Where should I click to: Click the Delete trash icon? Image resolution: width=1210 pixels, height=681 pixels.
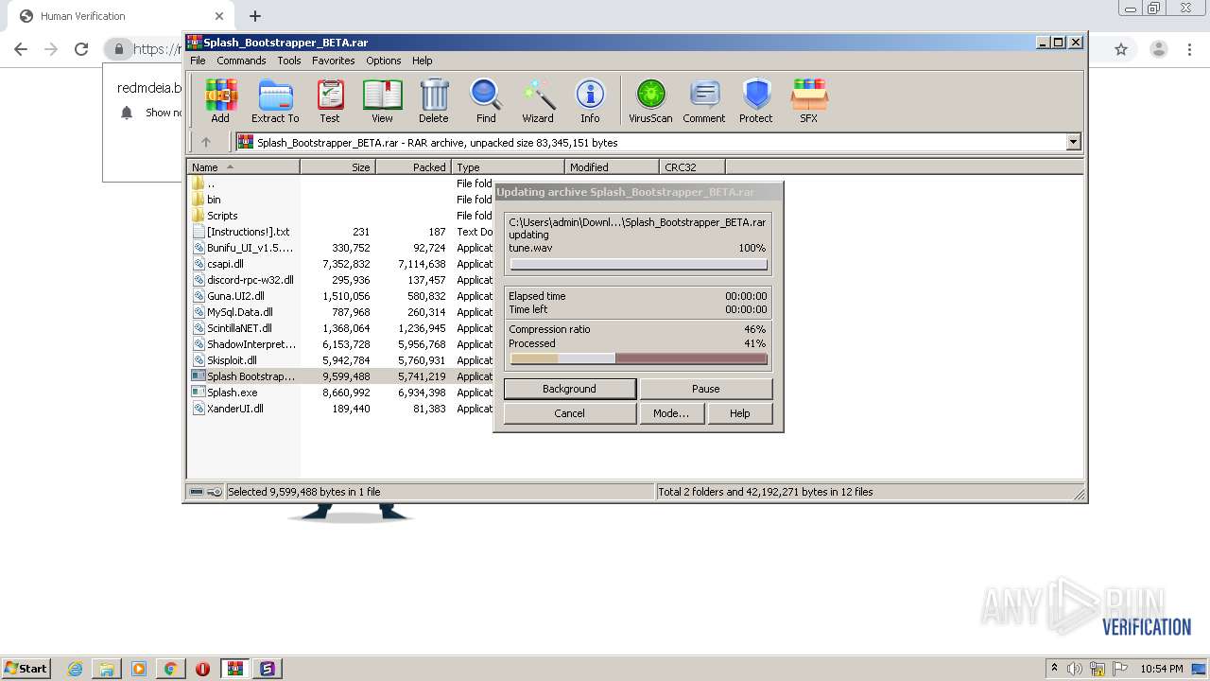pyautogui.click(x=434, y=101)
